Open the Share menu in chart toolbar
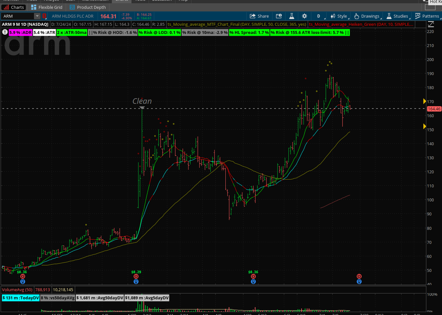442x315 pixels. 259,16
